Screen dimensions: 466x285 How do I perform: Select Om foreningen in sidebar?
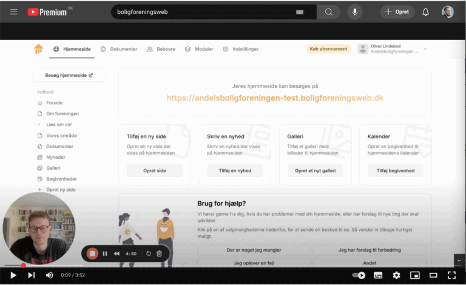tap(62, 114)
